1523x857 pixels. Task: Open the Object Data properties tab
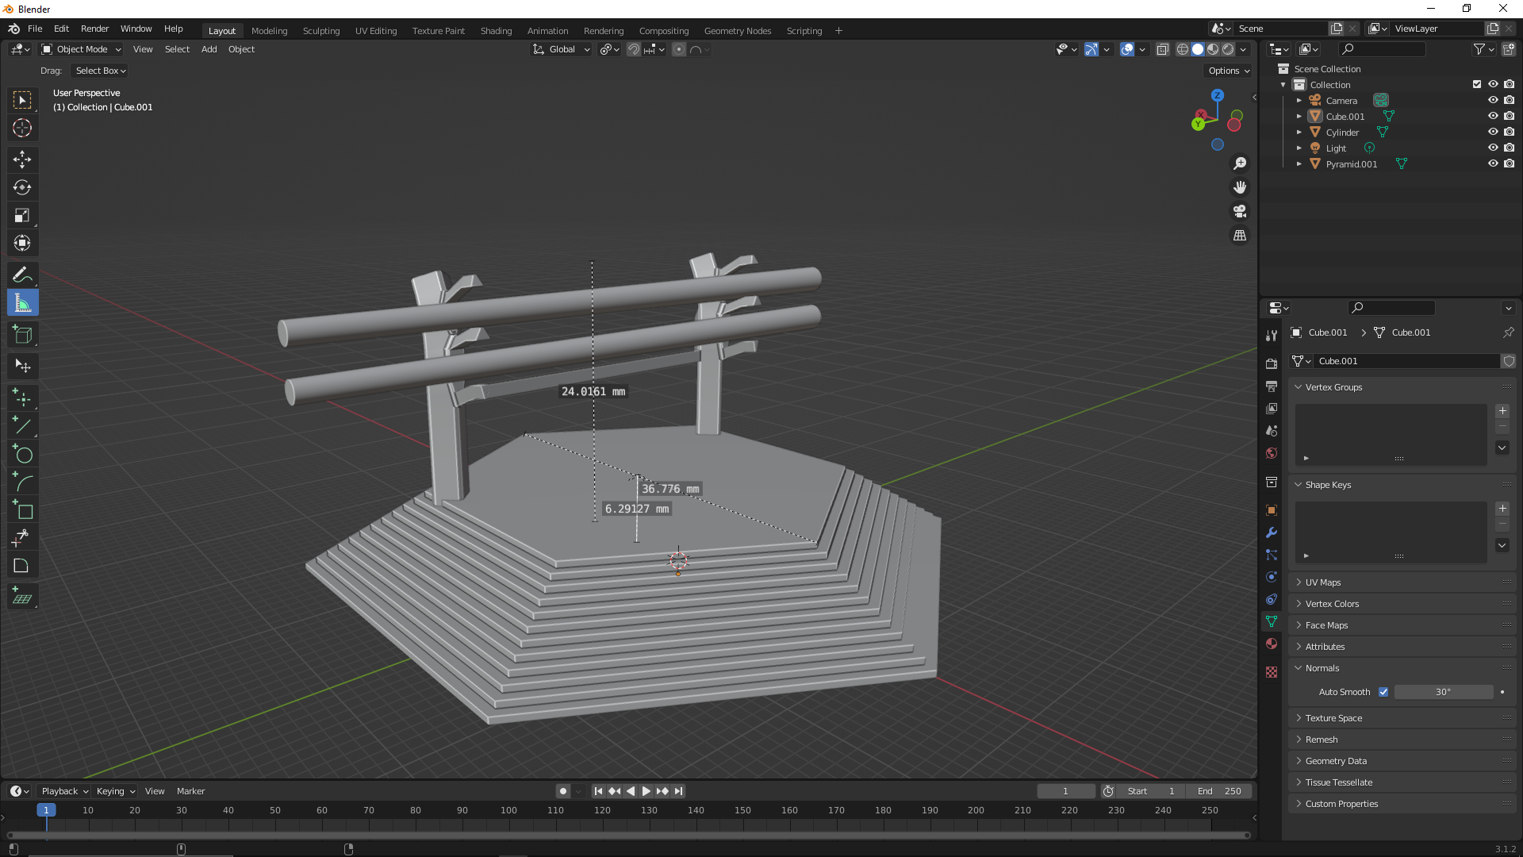(x=1272, y=621)
